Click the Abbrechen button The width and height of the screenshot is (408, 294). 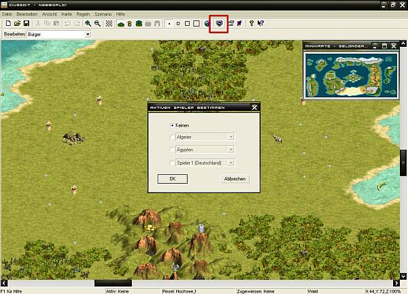pos(235,179)
